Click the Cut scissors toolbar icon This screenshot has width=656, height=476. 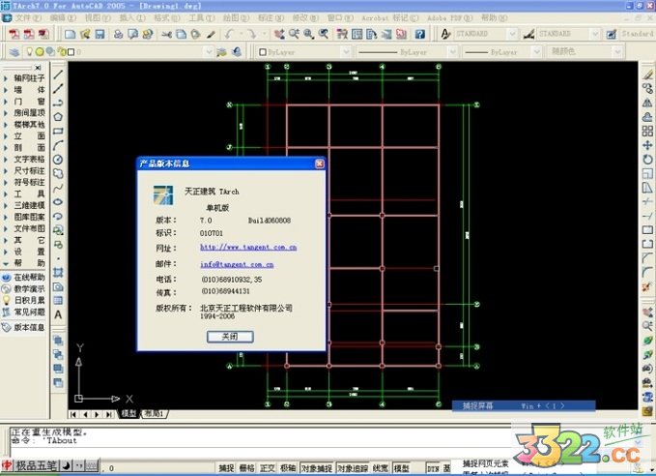click(x=166, y=34)
